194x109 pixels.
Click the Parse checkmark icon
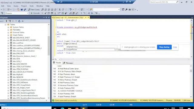pyautogui.click(x=45, y=13)
